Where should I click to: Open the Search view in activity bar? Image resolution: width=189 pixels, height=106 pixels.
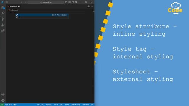(3, 13)
